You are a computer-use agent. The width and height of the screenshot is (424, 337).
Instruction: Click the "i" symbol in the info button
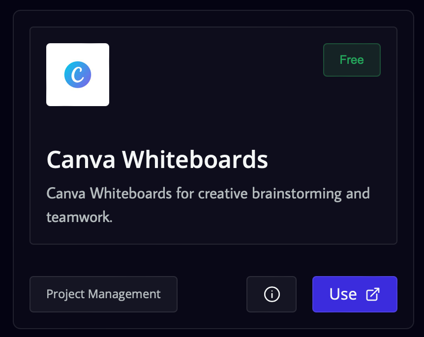coord(272,294)
